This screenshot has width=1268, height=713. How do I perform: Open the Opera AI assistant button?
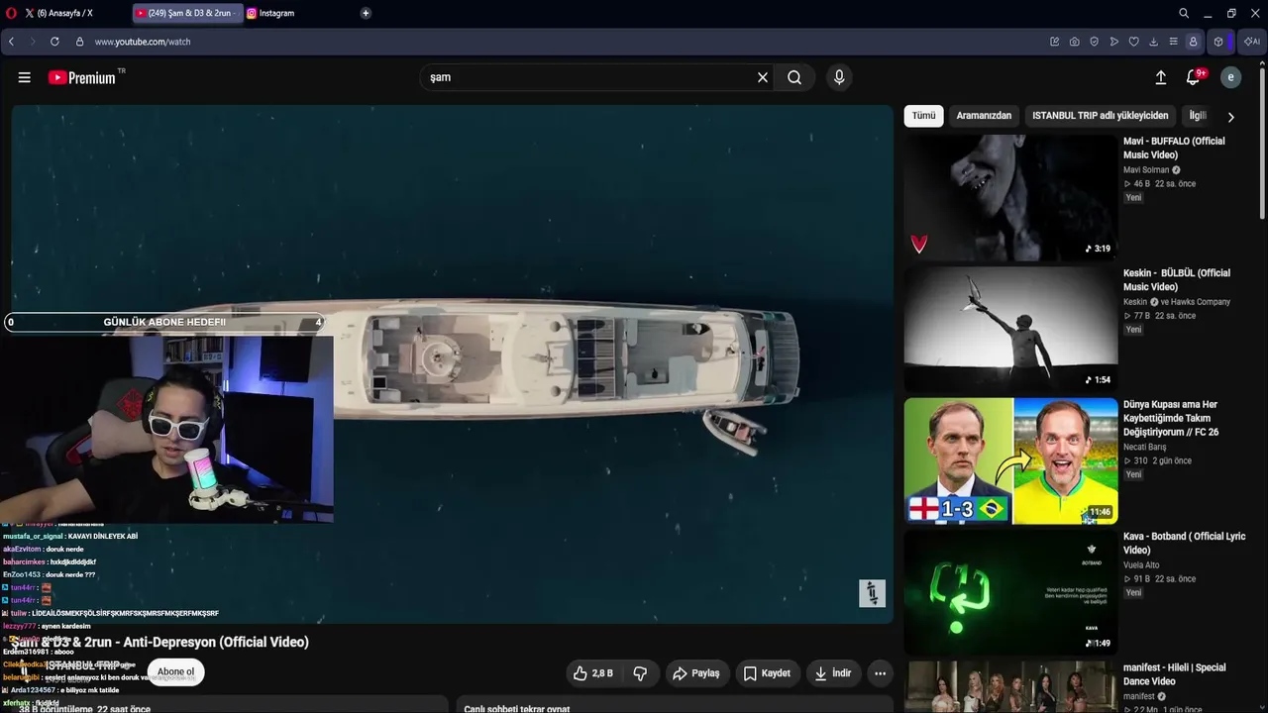(x=1251, y=42)
